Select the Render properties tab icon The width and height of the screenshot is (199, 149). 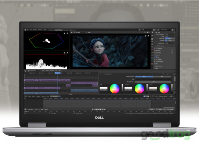pyautogui.click(x=152, y=39)
